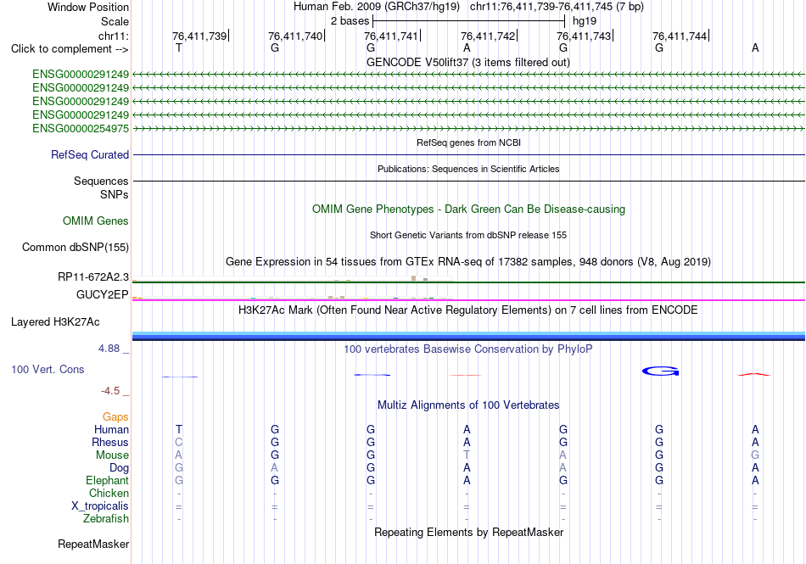Click the OMIM Genes track label
806x564 pixels.
(x=95, y=221)
